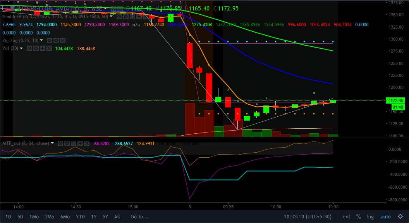Click the 09:35 time axis label
Image resolution: width=409 pixels, height=223 pixels.
point(228,207)
